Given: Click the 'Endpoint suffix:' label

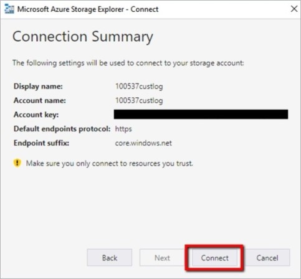Looking at the screenshot, I should tap(41, 143).
